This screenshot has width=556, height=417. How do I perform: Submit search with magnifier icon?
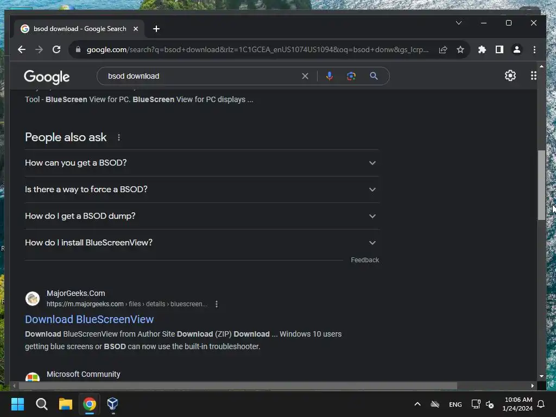pyautogui.click(x=374, y=76)
